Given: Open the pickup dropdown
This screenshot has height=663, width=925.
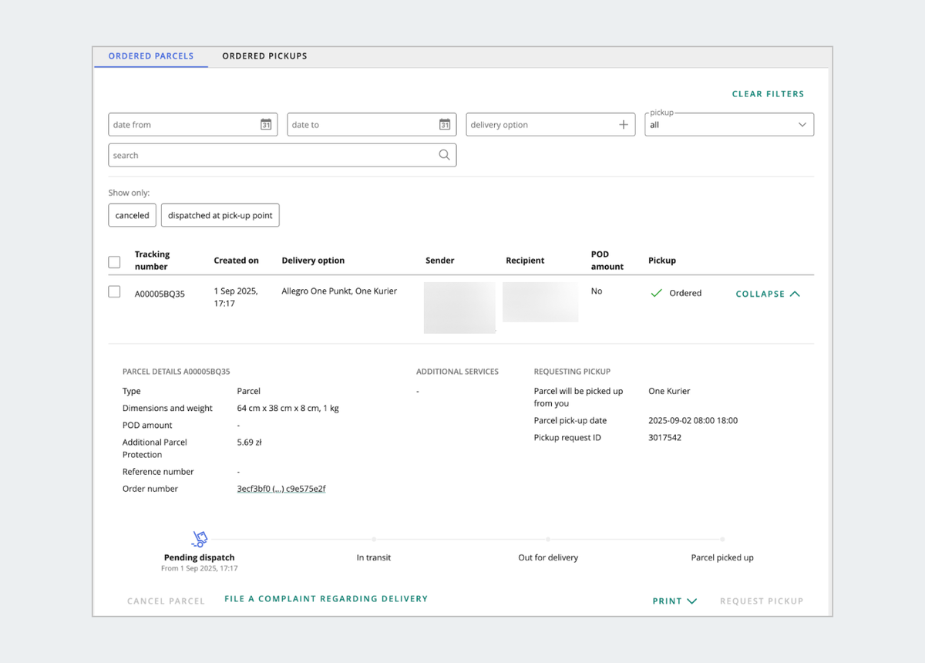Looking at the screenshot, I should point(728,125).
